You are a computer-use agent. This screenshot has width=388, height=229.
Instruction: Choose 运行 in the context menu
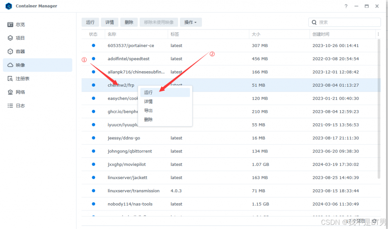pos(165,92)
